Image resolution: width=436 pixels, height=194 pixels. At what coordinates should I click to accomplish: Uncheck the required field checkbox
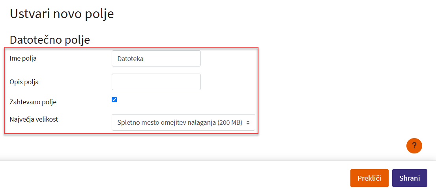pos(114,100)
